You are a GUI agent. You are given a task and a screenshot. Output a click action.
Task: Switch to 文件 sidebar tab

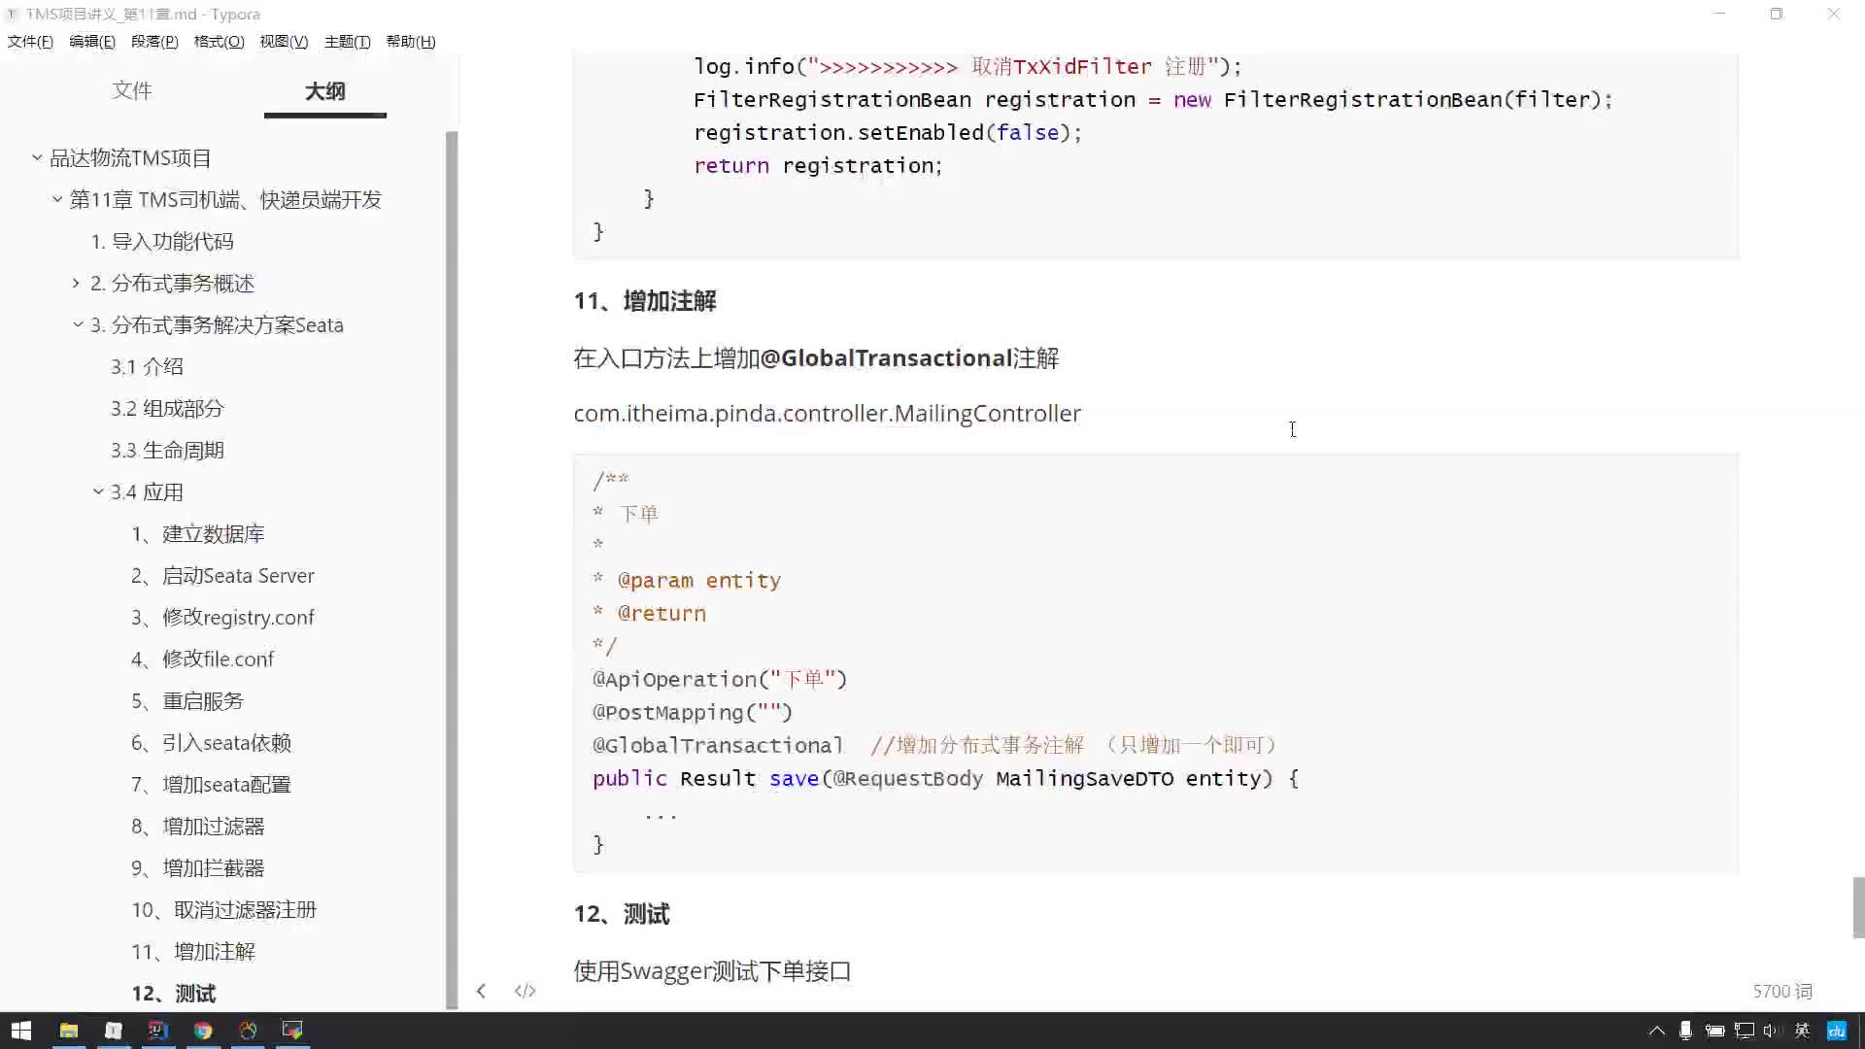tap(132, 90)
